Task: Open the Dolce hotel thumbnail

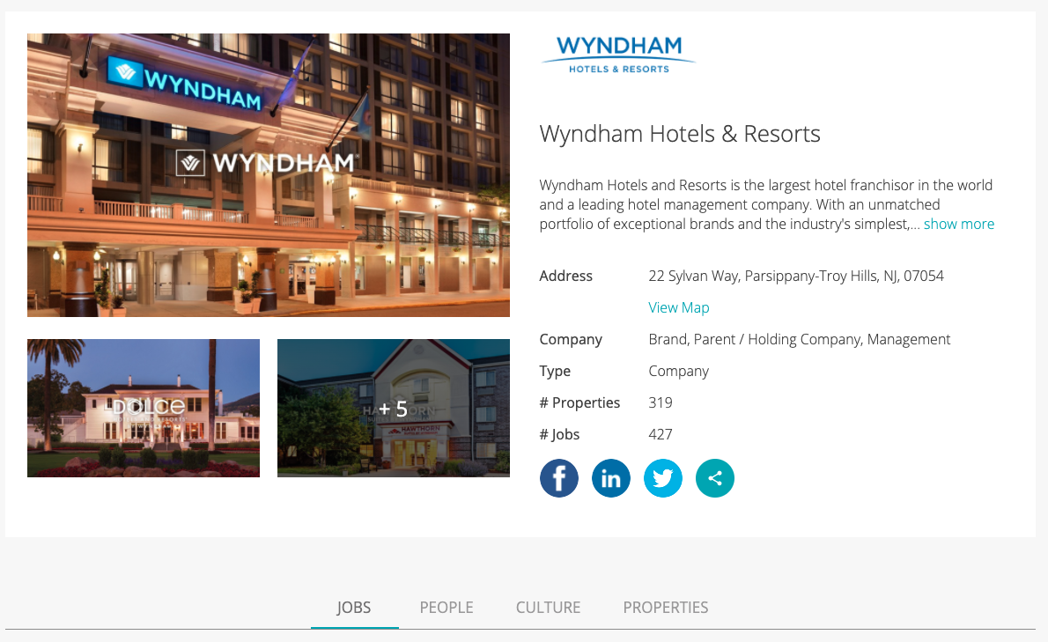Action: click(x=143, y=408)
